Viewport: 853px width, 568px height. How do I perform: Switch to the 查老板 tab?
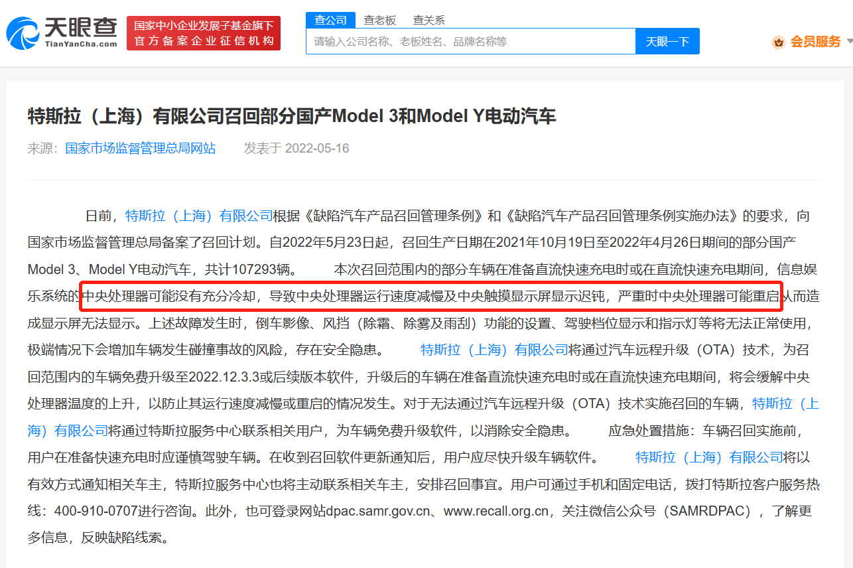tap(379, 20)
